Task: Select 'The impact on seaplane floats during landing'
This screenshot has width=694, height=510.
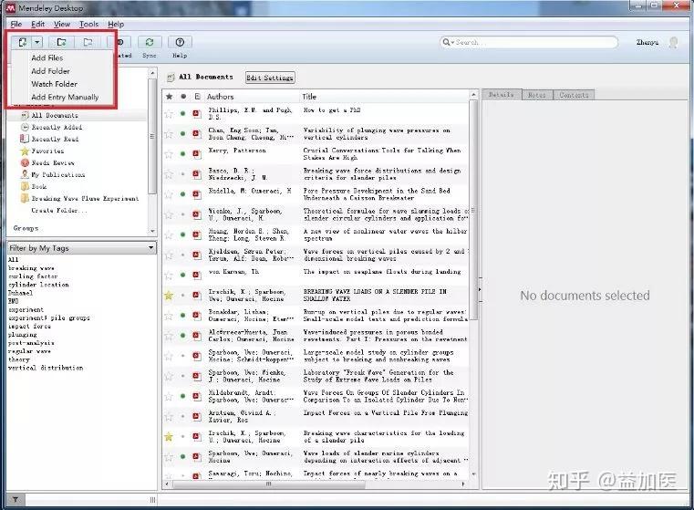Action: pyautogui.click(x=382, y=271)
